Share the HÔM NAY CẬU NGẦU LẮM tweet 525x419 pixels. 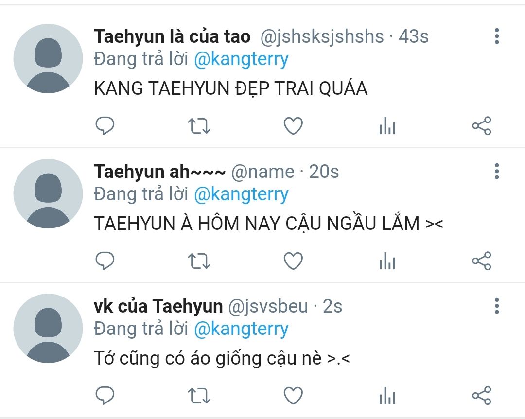tap(482, 261)
